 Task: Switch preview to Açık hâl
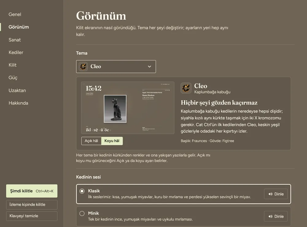tap(91, 141)
